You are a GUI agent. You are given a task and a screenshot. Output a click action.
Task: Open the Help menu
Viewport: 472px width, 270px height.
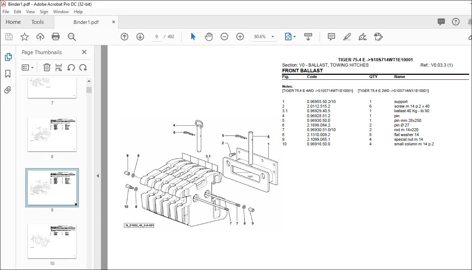click(78, 11)
